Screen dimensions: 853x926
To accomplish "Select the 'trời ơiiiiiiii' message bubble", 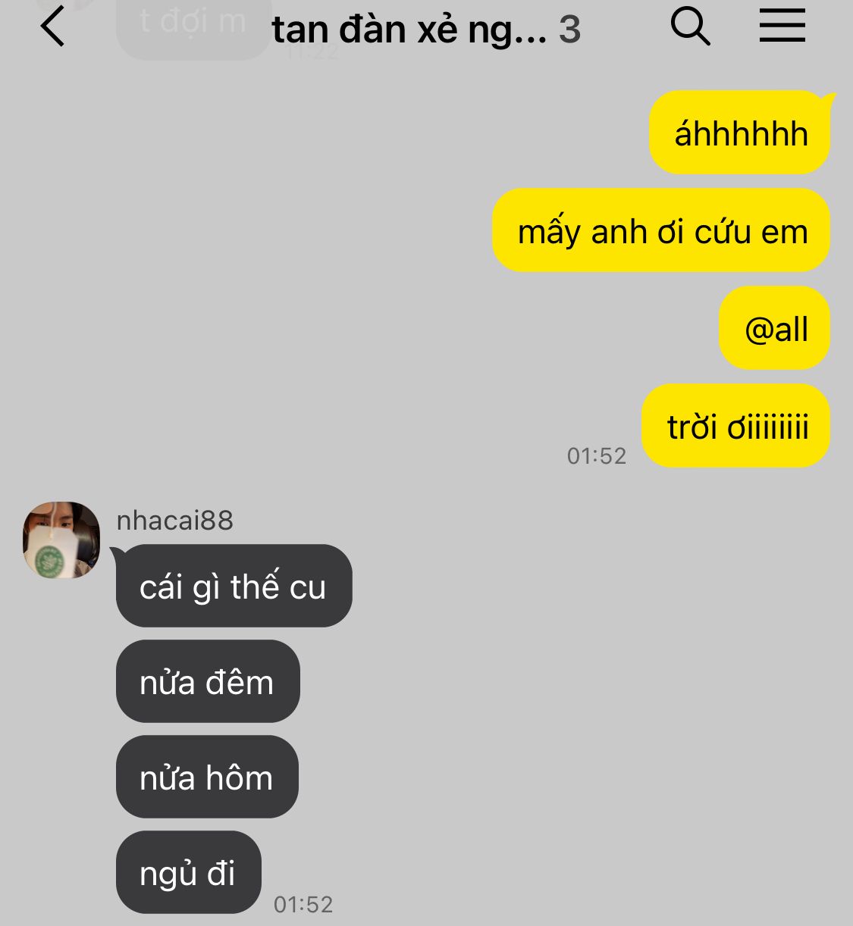I will click(736, 426).
